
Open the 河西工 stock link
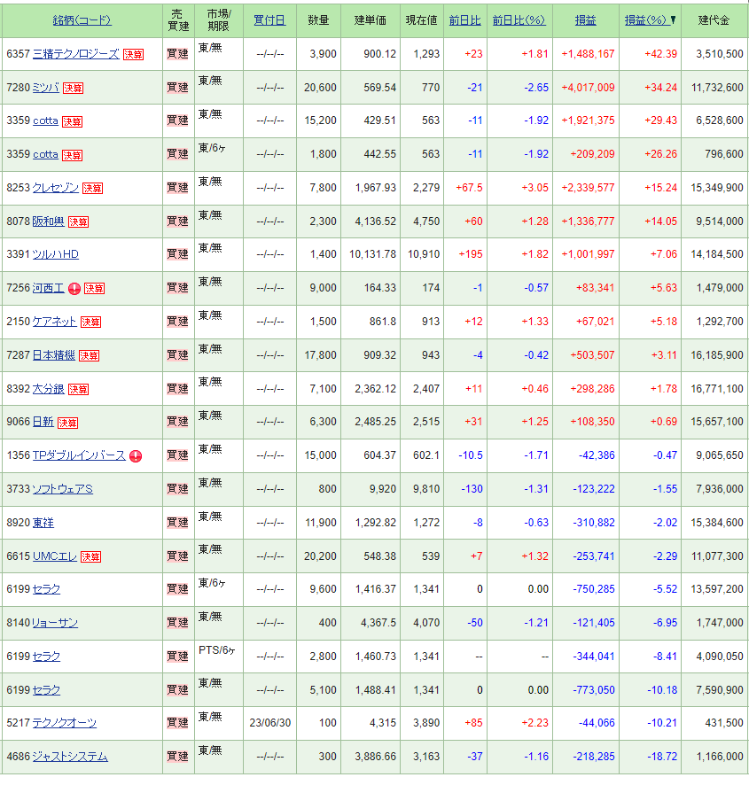tap(49, 288)
